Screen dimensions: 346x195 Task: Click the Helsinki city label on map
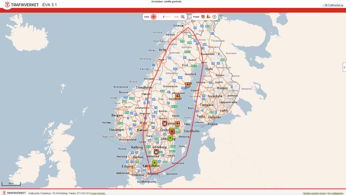[x=214, y=117]
